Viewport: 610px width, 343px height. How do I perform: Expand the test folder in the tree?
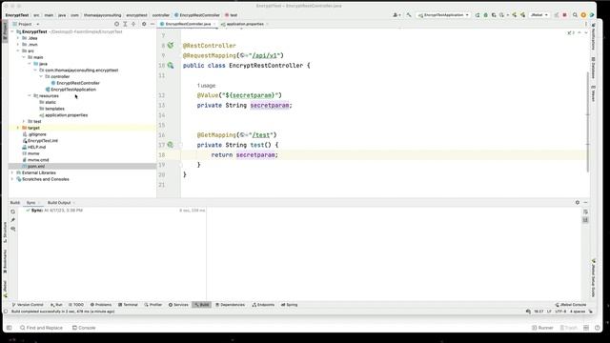click(24, 121)
